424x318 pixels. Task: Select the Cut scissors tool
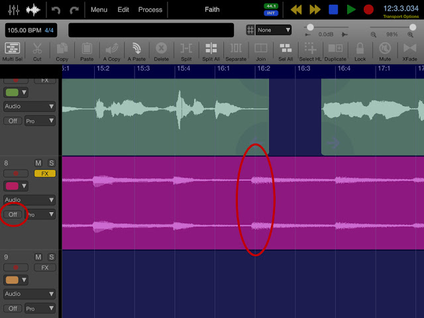pyautogui.click(x=37, y=52)
